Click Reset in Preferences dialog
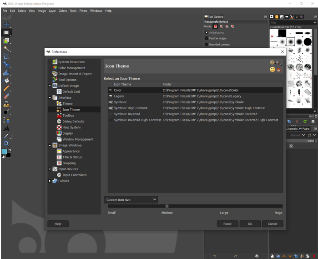Viewport: 318px width, 259px height. tap(227, 224)
